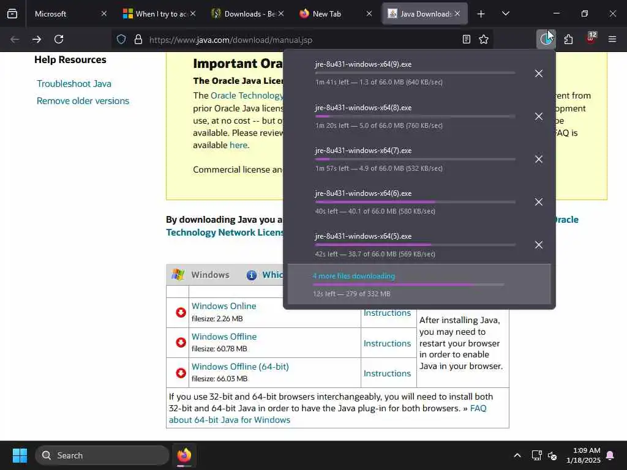This screenshot has height=470, width=627.
Task: Show hidden system tray icons chevron
Action: (x=517, y=455)
